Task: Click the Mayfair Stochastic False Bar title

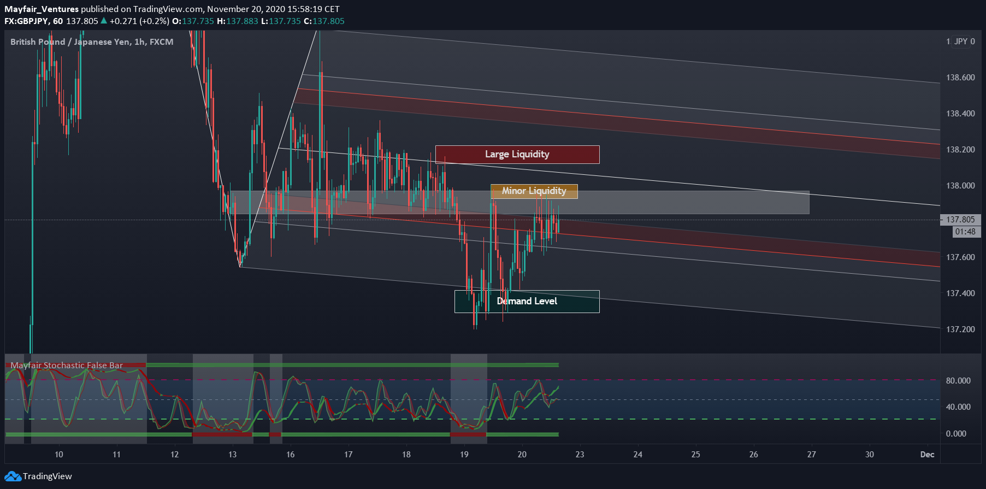Action: 67,365
